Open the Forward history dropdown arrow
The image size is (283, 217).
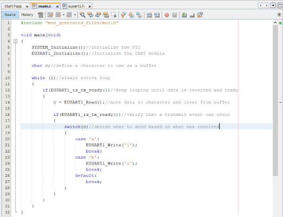[x=75, y=15]
